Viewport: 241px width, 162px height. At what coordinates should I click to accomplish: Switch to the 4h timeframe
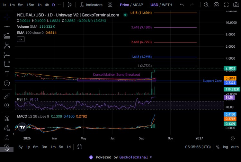(47, 5)
